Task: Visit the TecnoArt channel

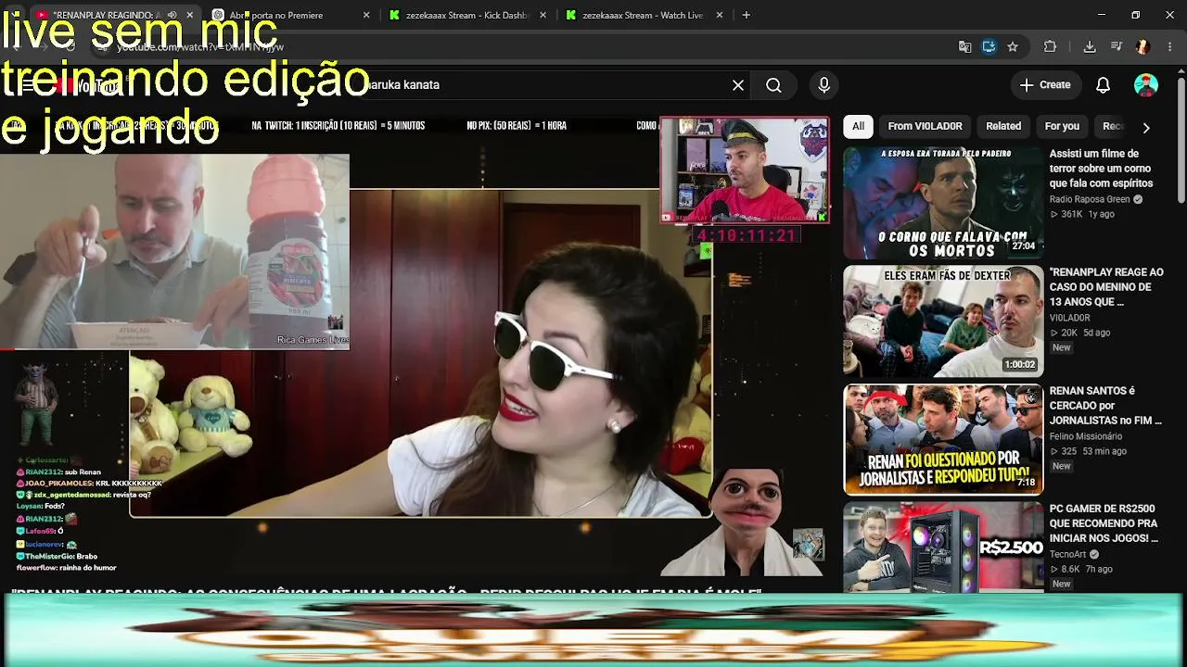Action: [x=1067, y=554]
